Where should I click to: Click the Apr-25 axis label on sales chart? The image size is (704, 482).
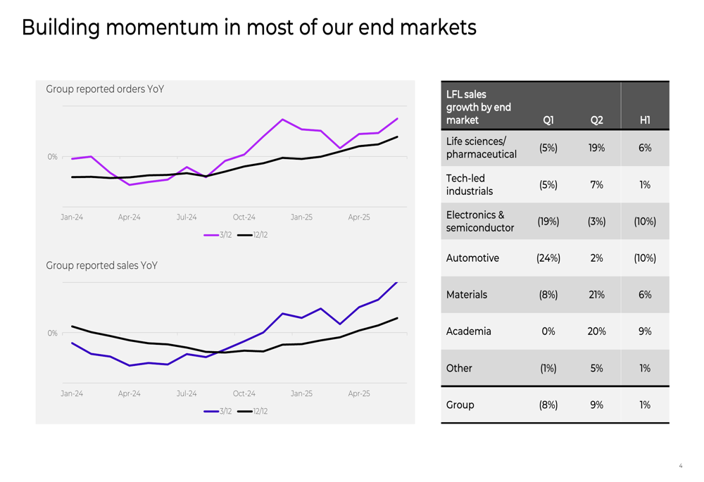(x=359, y=393)
